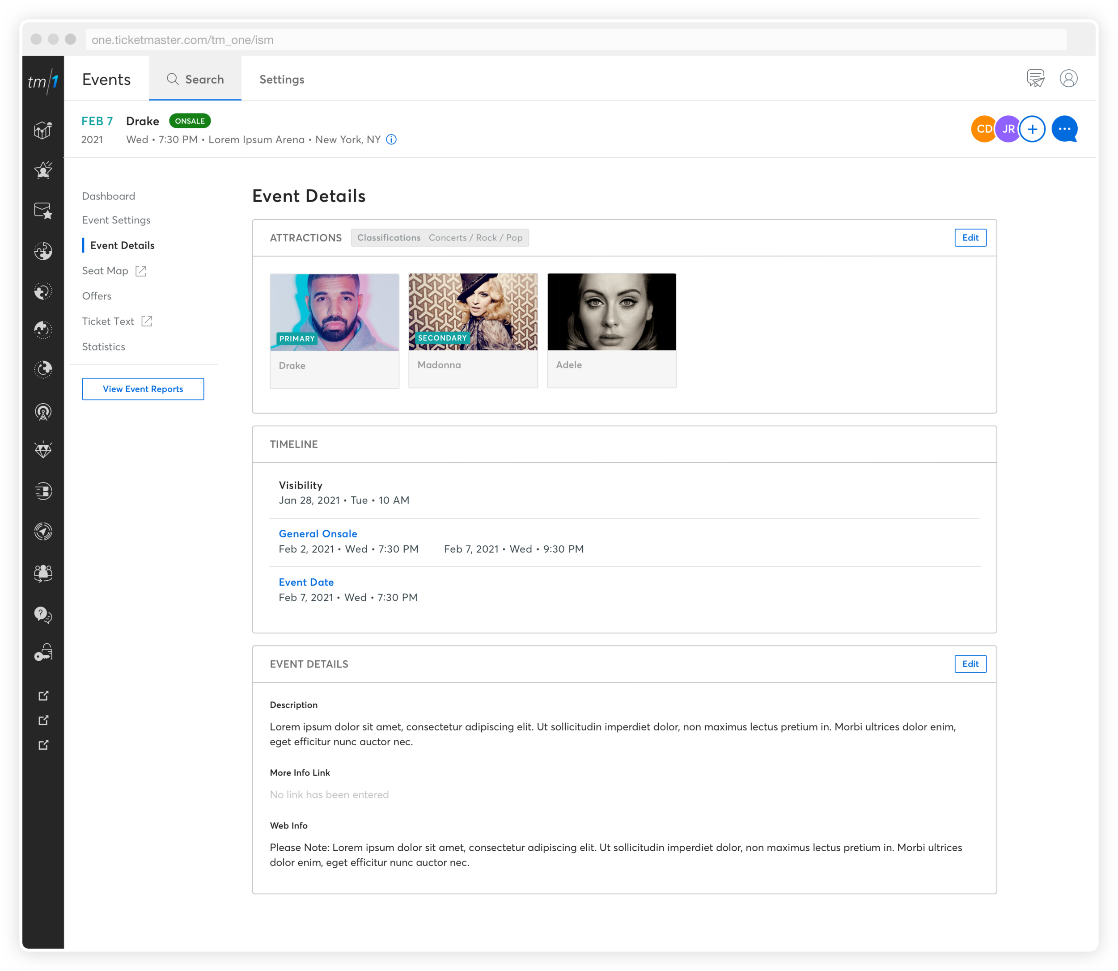
Task: Open the event info circle icon
Action: pos(391,140)
